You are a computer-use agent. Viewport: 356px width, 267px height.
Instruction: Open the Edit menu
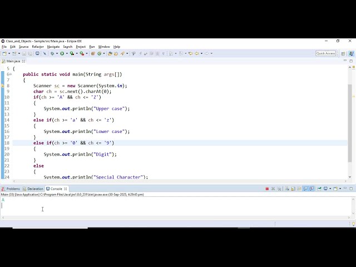[x=13, y=47]
